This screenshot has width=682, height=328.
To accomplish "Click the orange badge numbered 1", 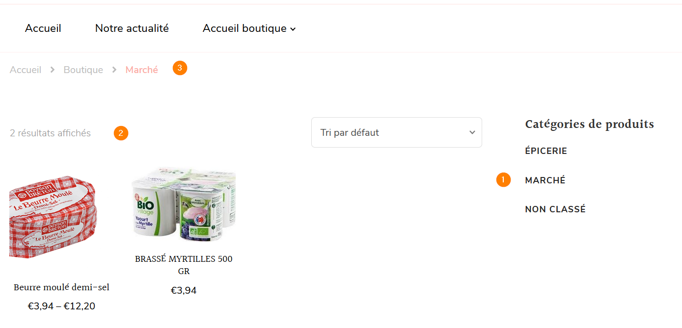I will pos(503,180).
